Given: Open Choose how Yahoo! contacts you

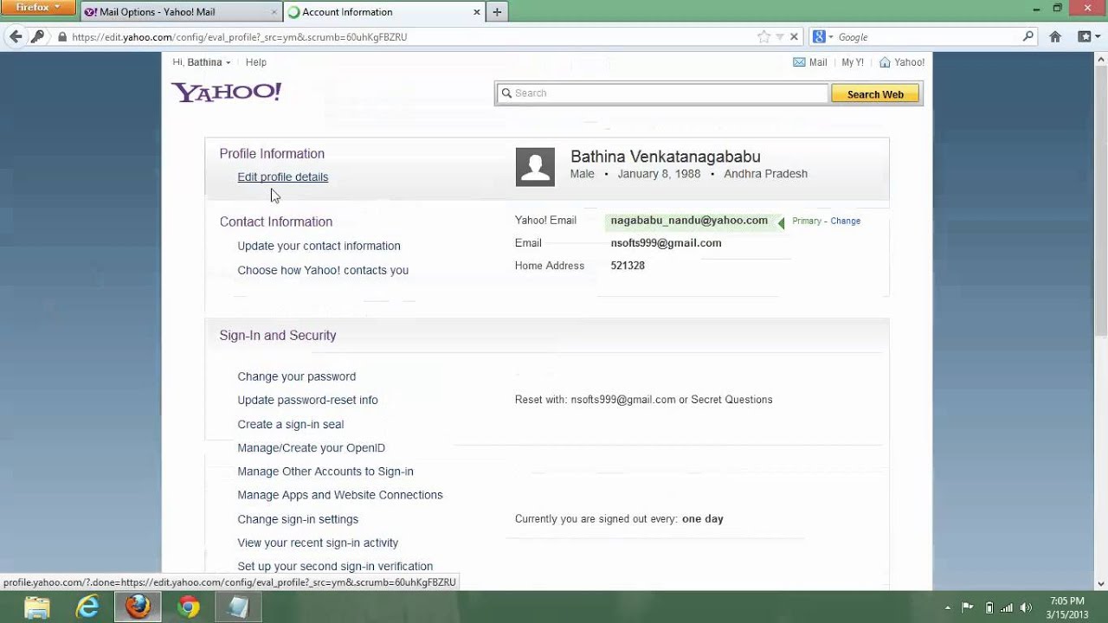Looking at the screenshot, I should click(x=323, y=270).
